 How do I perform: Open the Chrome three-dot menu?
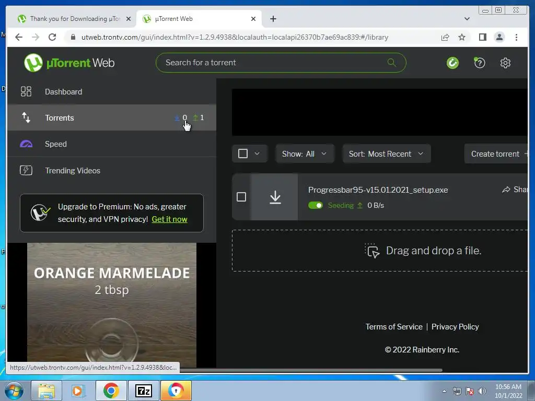516,37
